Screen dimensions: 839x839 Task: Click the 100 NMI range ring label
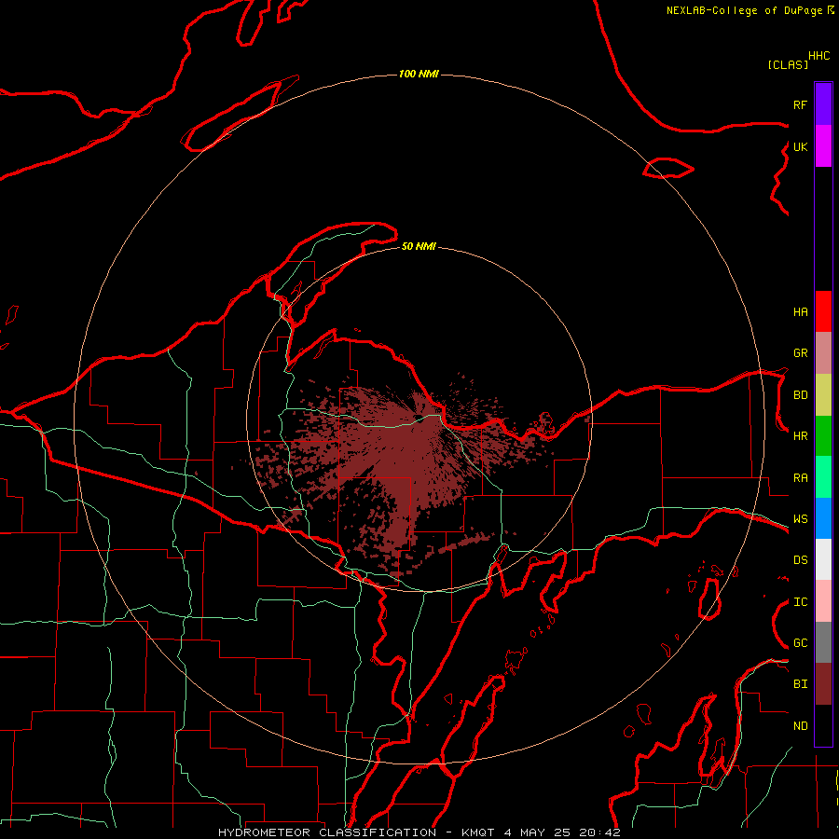(419, 74)
